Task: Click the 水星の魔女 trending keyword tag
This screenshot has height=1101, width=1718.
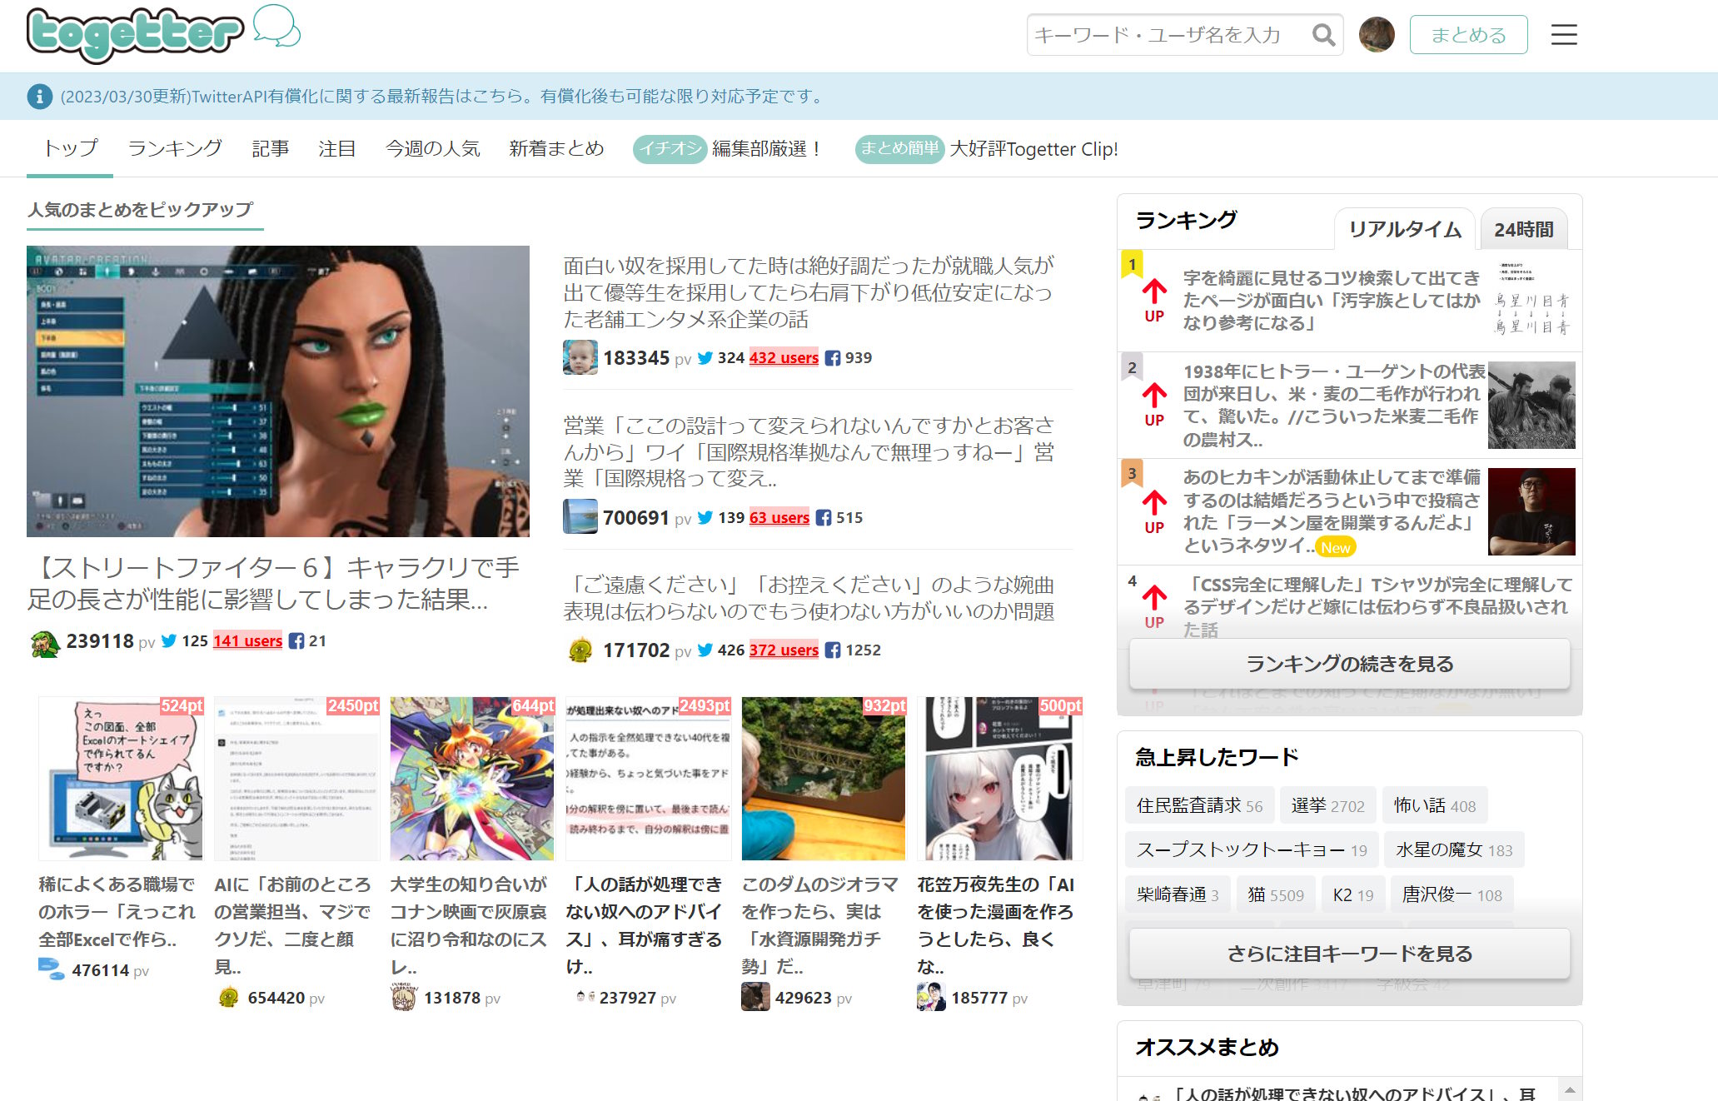Action: pyautogui.click(x=1452, y=849)
